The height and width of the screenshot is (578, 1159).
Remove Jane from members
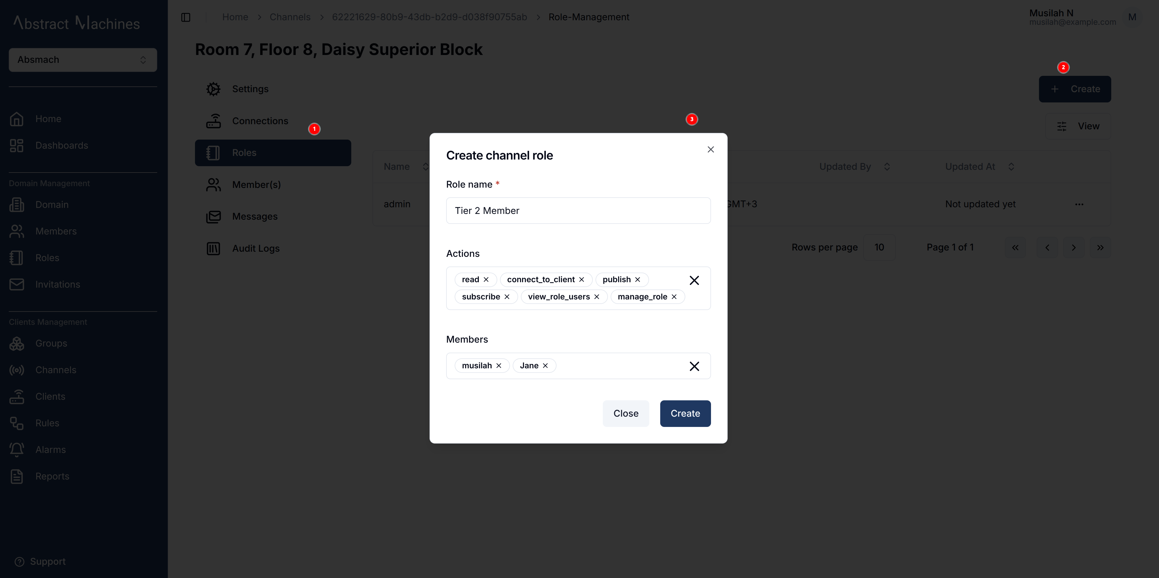(x=545, y=365)
